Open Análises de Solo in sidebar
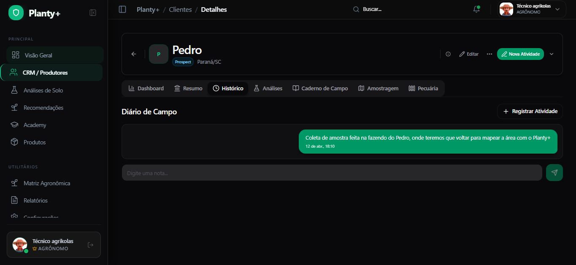This screenshot has width=576, height=265. [x=43, y=90]
